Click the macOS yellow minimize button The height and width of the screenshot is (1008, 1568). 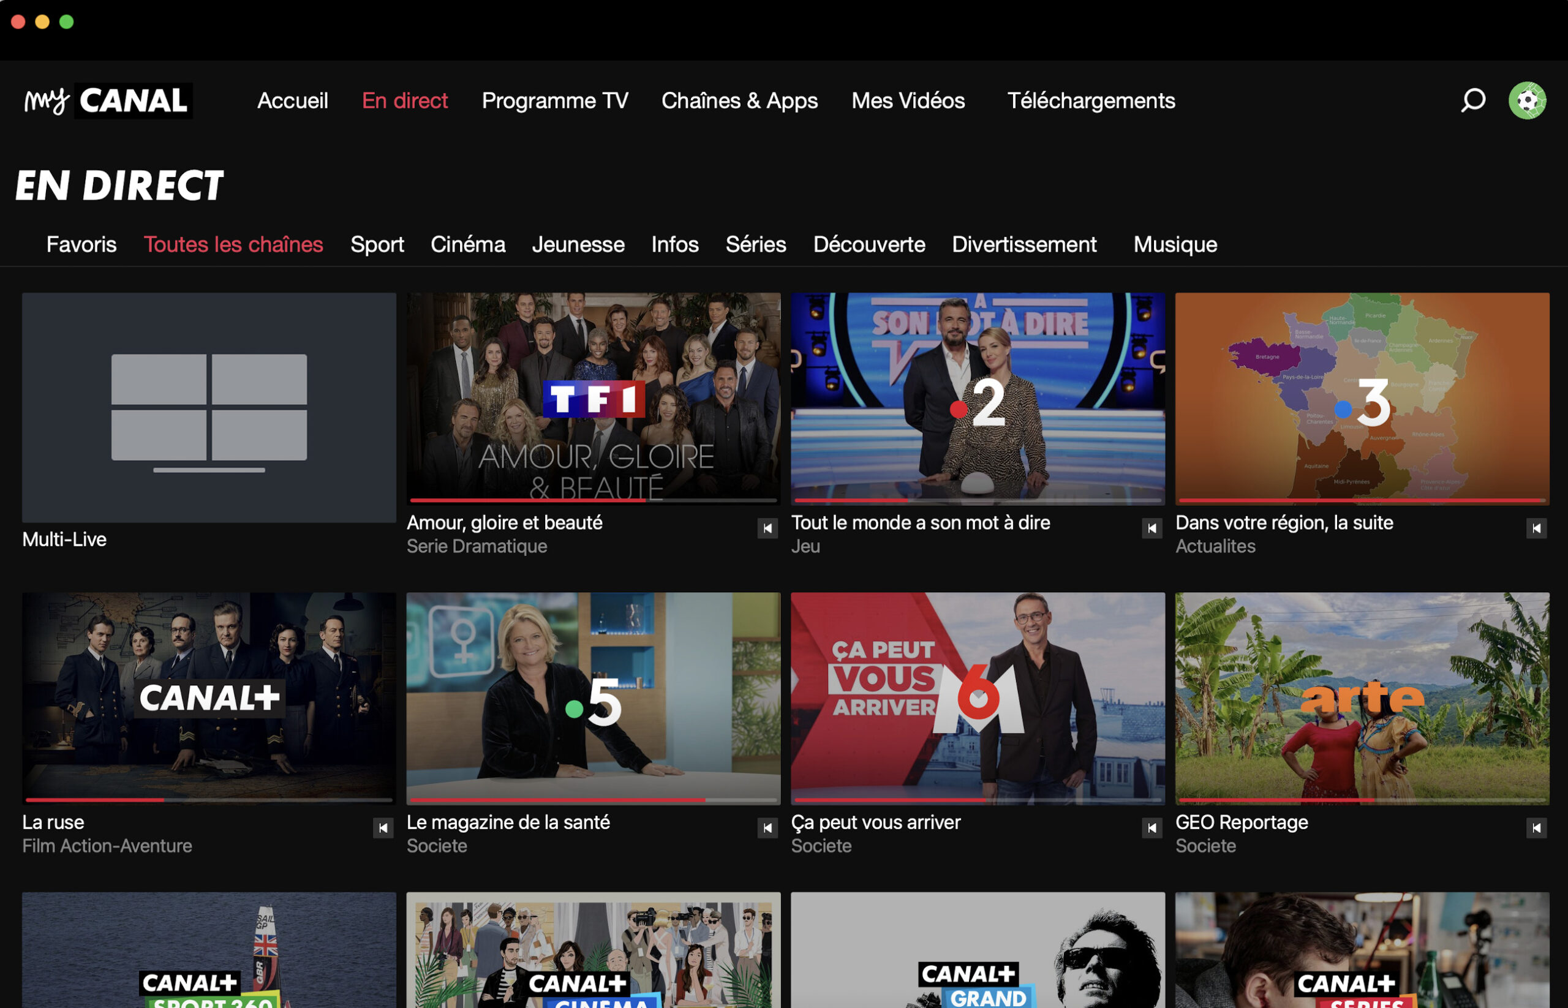(42, 21)
